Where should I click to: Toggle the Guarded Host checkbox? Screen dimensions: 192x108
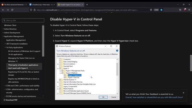pyautogui.click(x=60, y=66)
